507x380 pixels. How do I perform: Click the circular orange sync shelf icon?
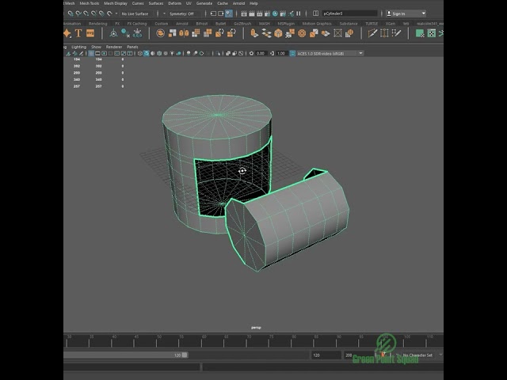pos(160,33)
